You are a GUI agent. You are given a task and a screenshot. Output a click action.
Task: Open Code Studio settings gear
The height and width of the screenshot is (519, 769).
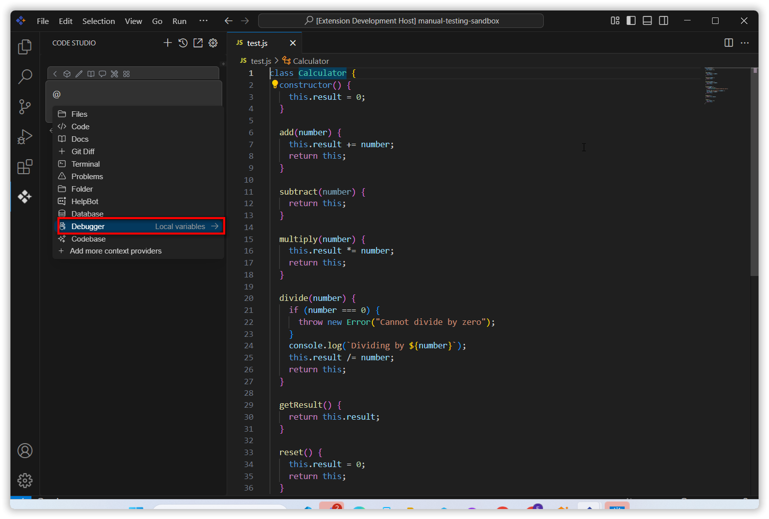[x=213, y=43]
